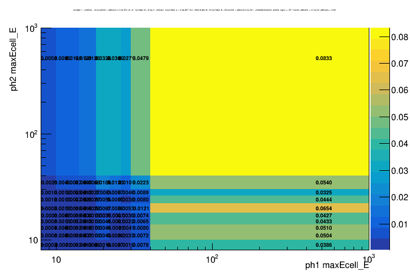Click the tiny histogram title text at top
This screenshot has height=278, width=410.
204,10
